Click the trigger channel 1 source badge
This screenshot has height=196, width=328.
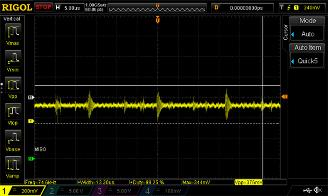click(296, 8)
